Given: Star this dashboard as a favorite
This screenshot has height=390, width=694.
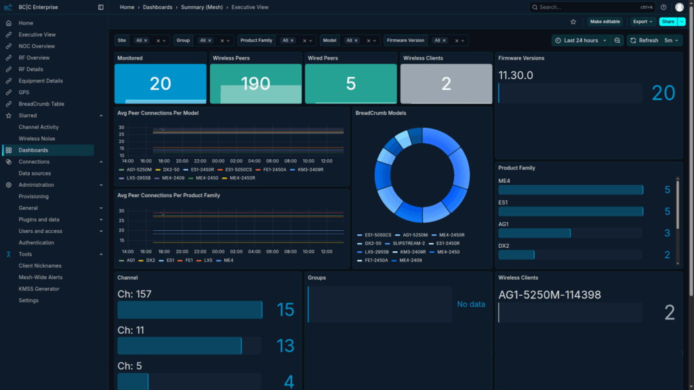Looking at the screenshot, I should point(572,21).
